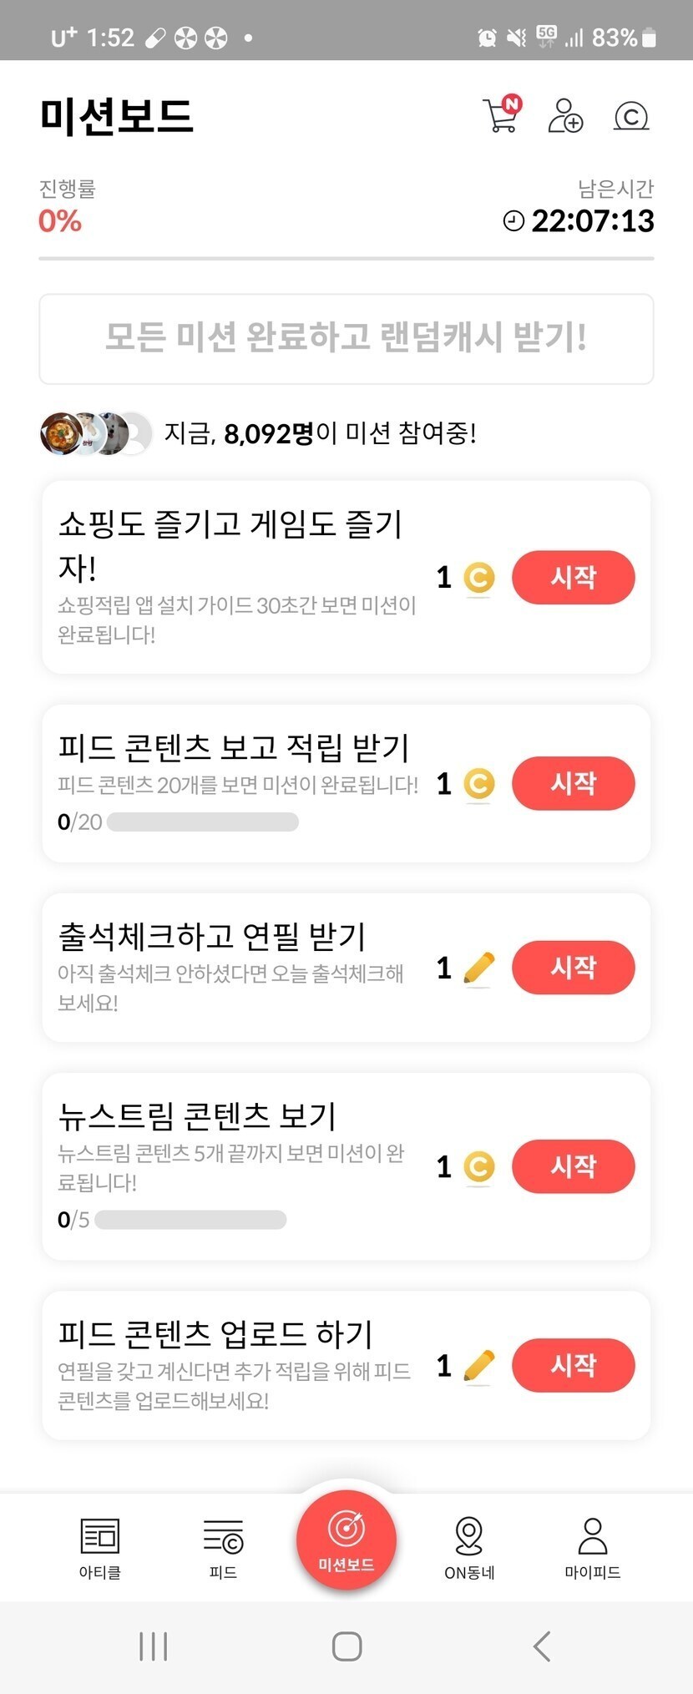Tap the coin icon on 뉴스트림 mission
The height and width of the screenshot is (1694, 693).
pyautogui.click(x=478, y=1166)
